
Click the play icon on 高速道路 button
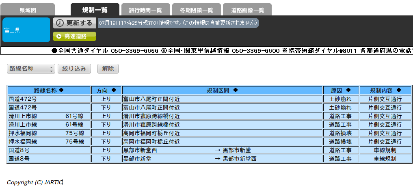(59, 37)
